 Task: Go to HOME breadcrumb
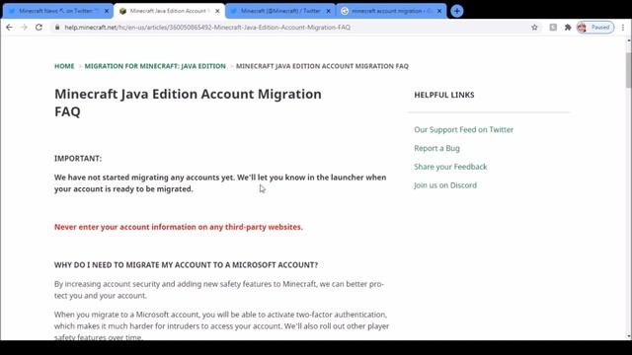[64, 66]
